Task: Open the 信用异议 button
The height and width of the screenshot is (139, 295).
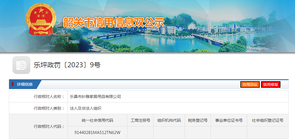Action: 250,85
